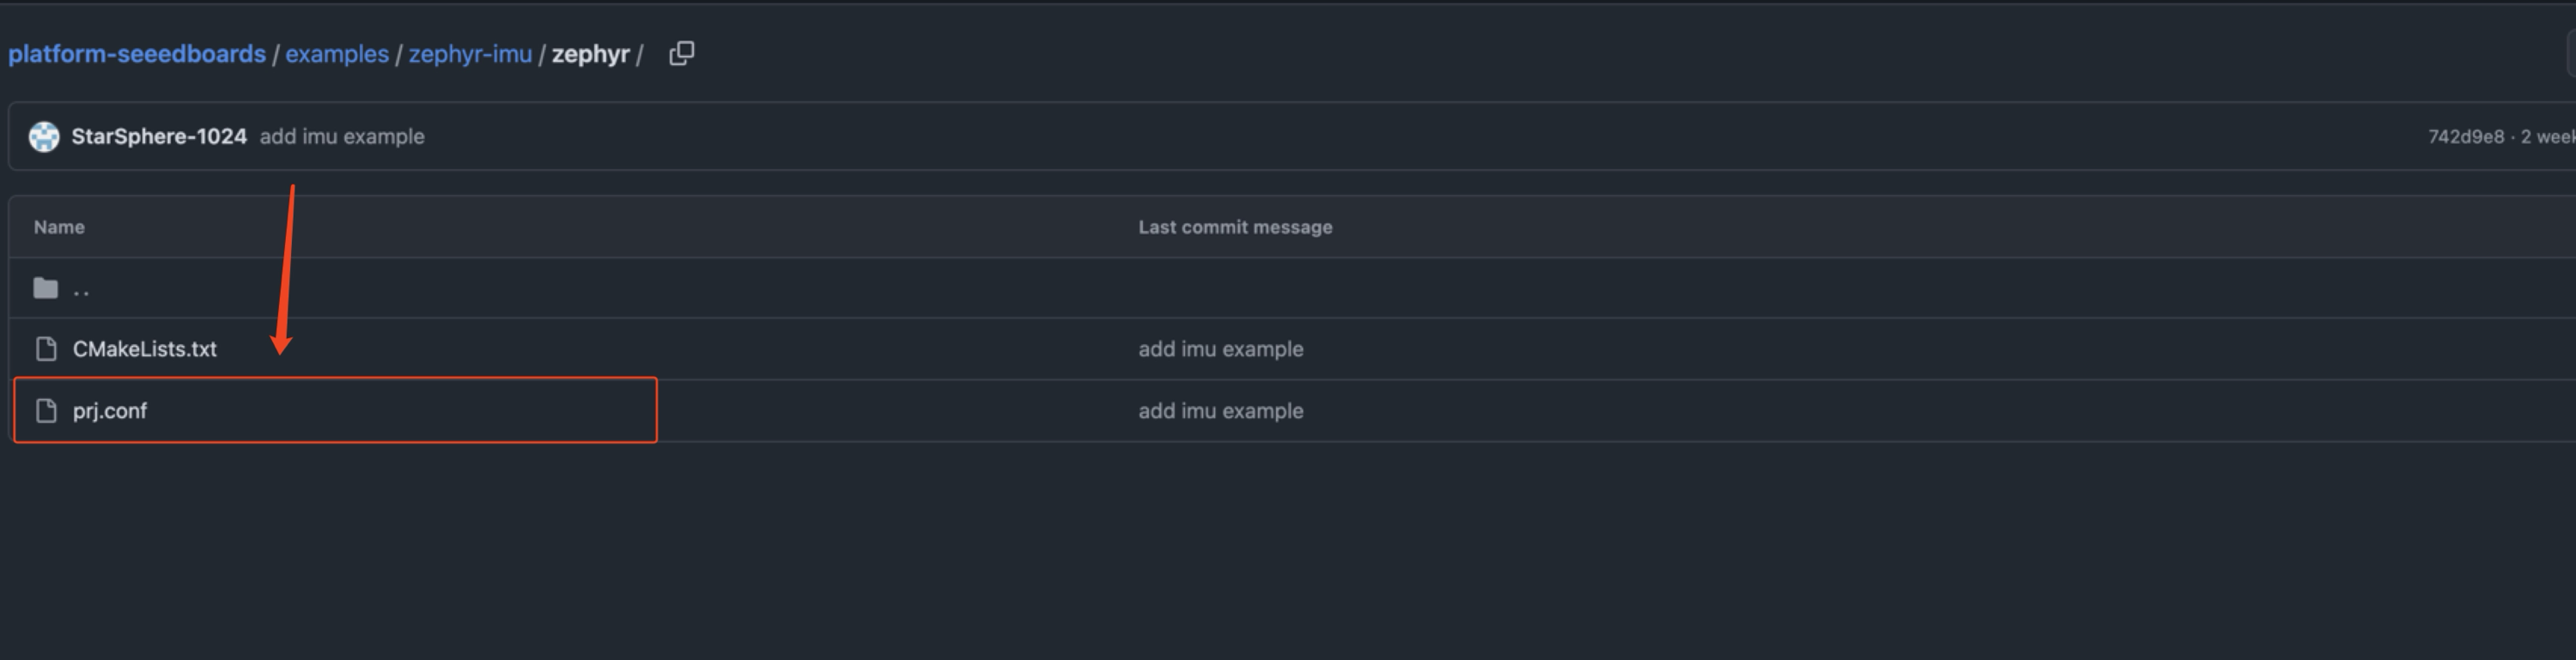This screenshot has height=660, width=2576.
Task: Click the Name column header
Action: [x=59, y=227]
